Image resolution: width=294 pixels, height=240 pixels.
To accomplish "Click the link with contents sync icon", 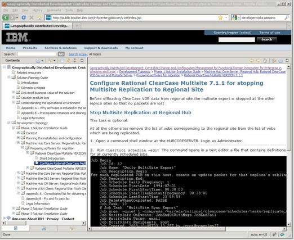I will 75,61.
